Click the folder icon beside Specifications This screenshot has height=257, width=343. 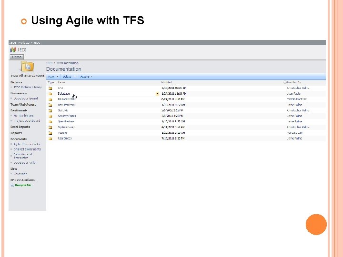pyautogui.click(x=50, y=122)
